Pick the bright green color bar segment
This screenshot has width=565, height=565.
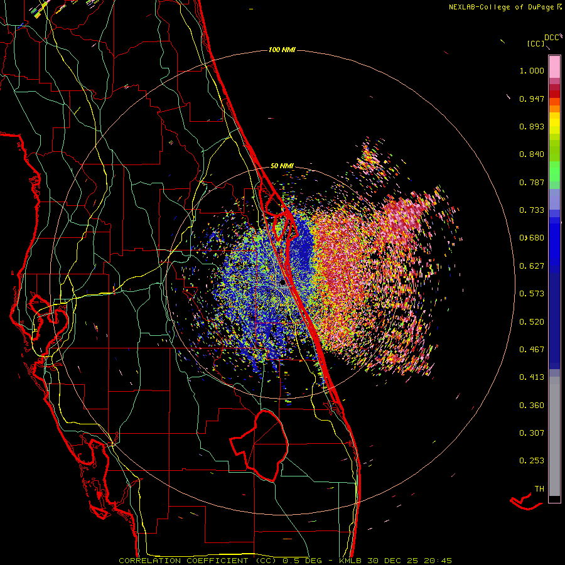pyautogui.click(x=554, y=171)
